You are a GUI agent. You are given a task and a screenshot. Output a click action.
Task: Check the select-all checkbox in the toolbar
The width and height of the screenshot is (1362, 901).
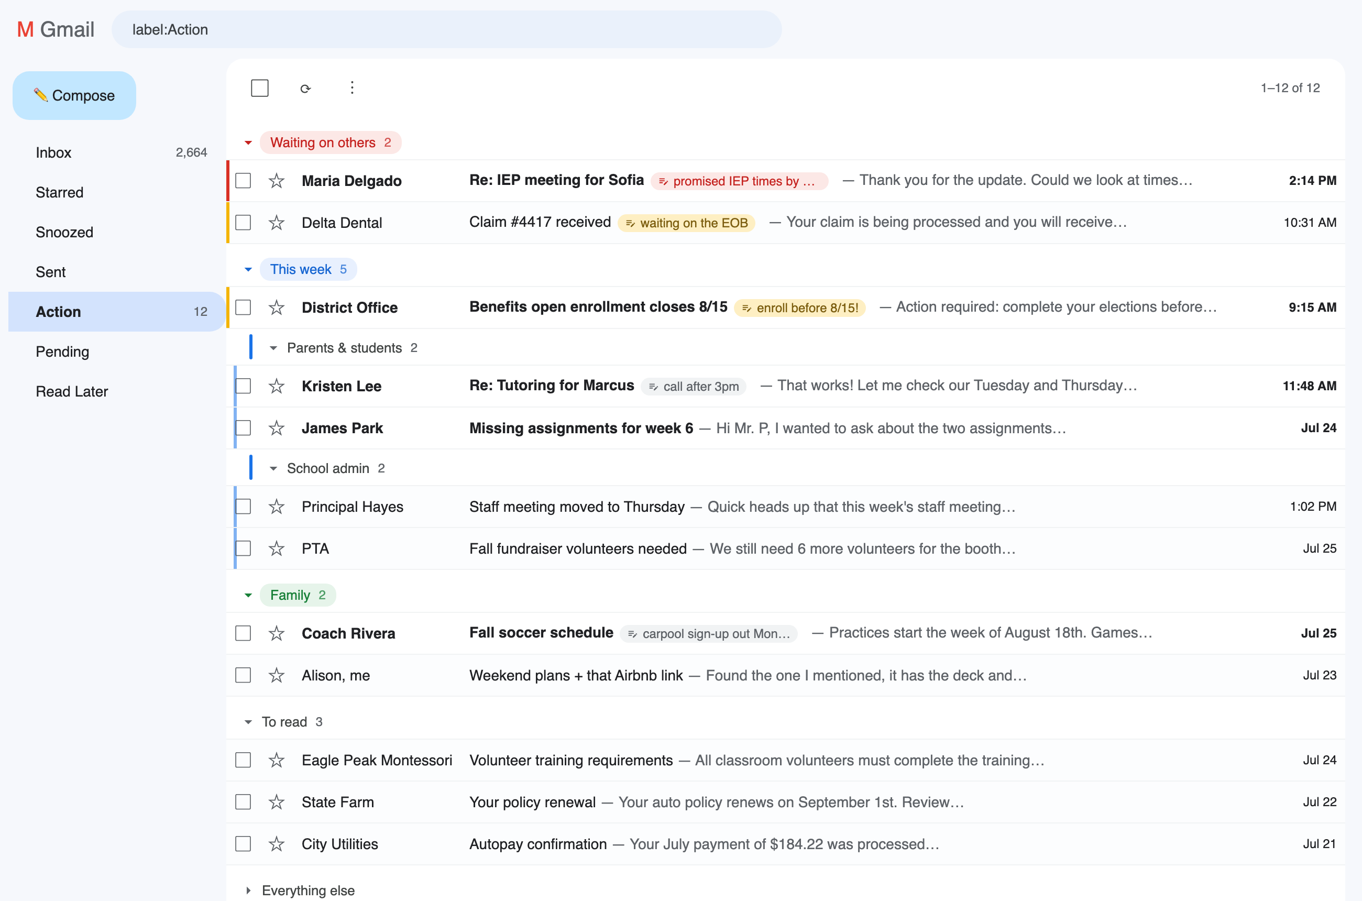[x=260, y=89]
